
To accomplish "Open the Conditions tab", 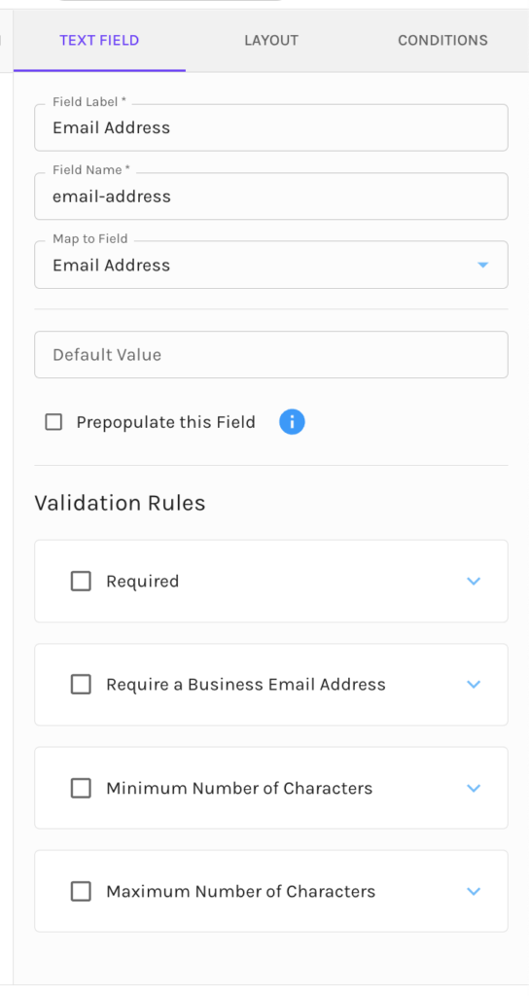I will tap(442, 41).
